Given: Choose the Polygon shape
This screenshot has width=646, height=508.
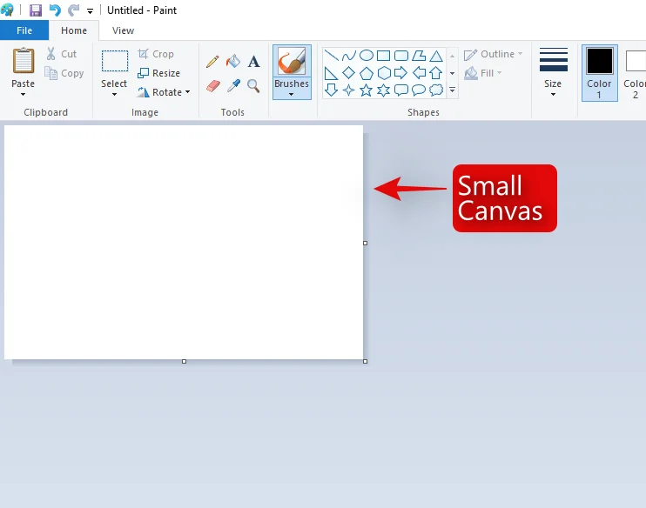Looking at the screenshot, I should (419, 55).
